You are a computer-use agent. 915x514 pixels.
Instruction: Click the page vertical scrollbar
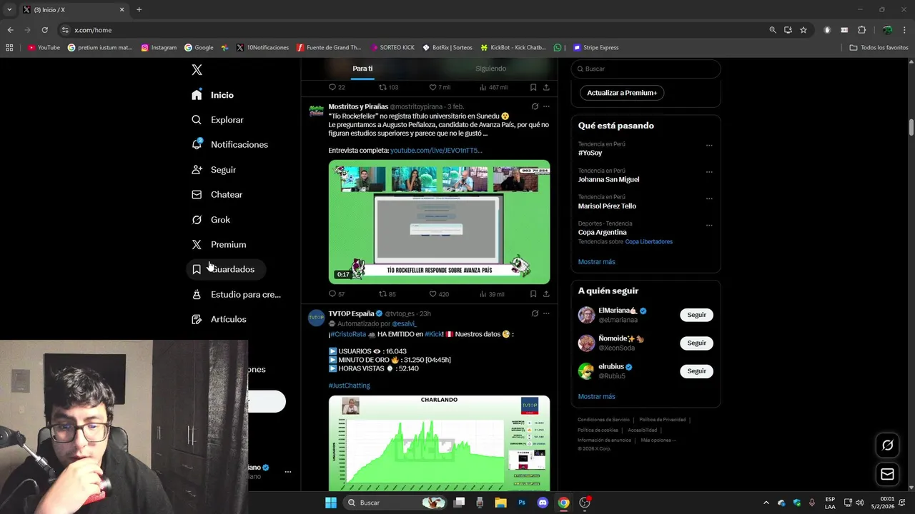click(911, 127)
